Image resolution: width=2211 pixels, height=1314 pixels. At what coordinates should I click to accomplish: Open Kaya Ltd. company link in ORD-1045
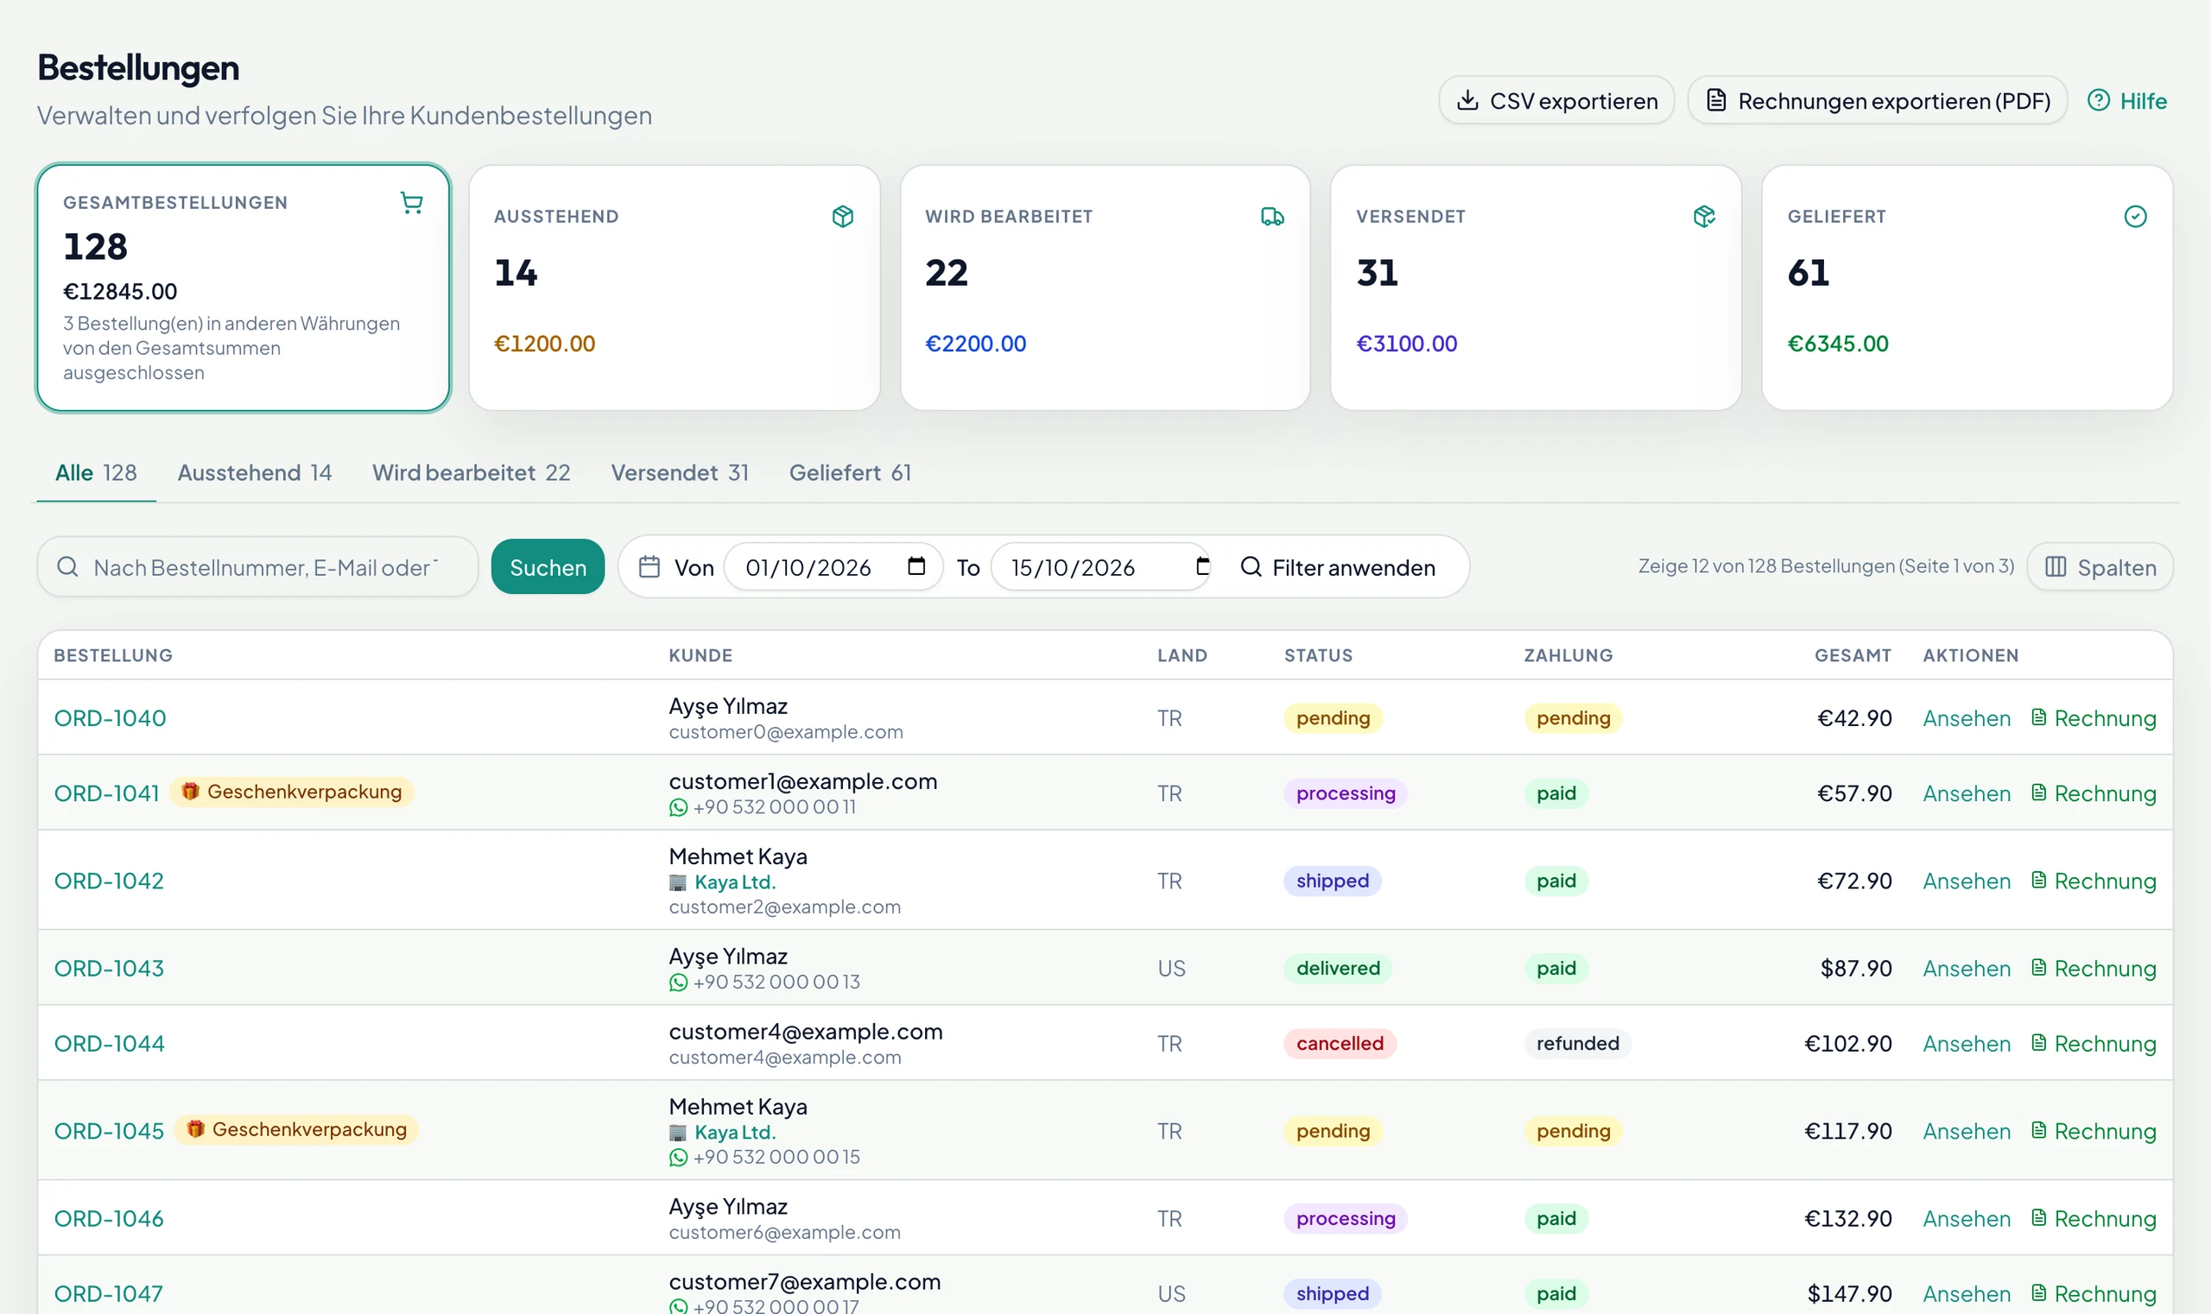[x=734, y=1132]
